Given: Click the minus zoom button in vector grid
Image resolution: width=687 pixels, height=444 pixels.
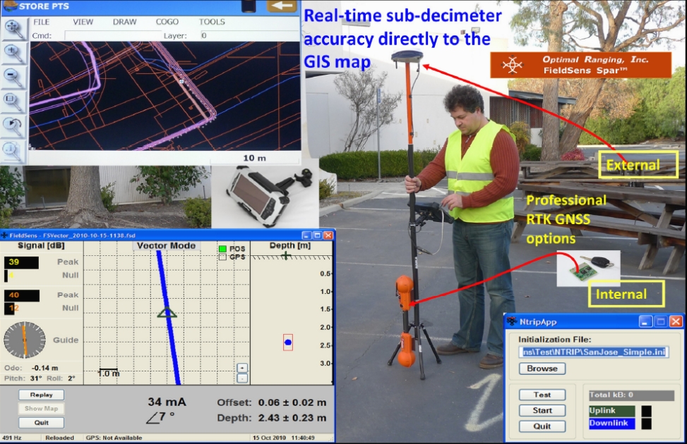Looking at the screenshot, I should tap(242, 378).
